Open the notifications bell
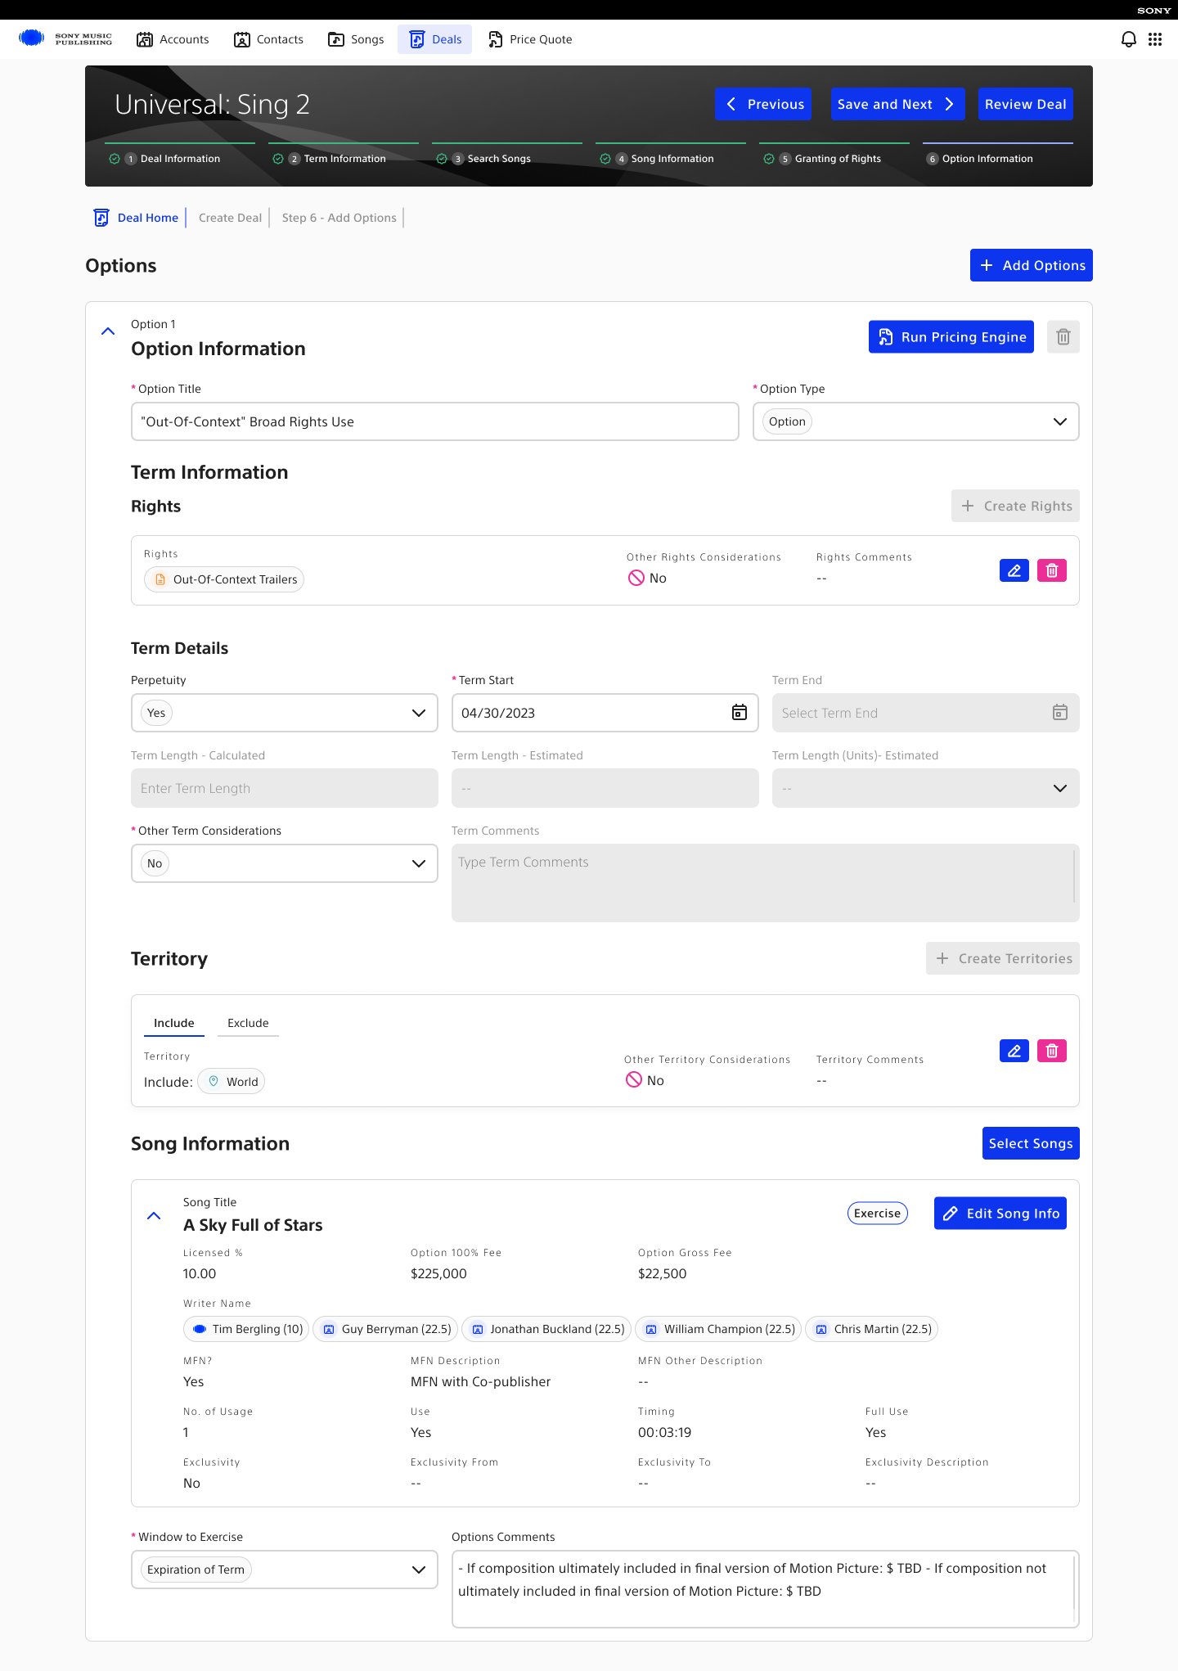Viewport: 1178px width, 1671px height. click(x=1129, y=39)
